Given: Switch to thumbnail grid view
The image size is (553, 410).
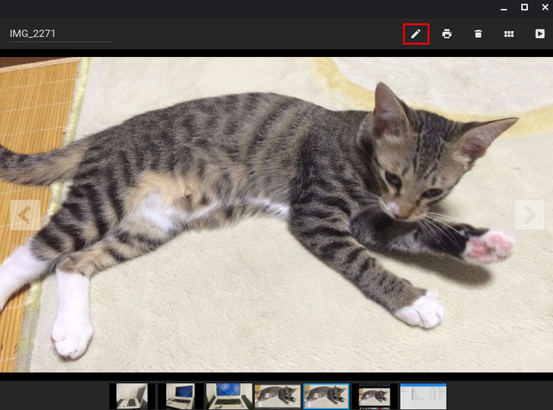Looking at the screenshot, I should click(x=509, y=34).
